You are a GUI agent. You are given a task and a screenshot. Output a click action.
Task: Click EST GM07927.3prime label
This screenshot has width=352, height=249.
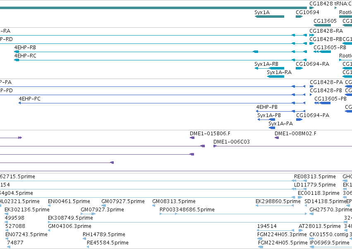coord(102,210)
